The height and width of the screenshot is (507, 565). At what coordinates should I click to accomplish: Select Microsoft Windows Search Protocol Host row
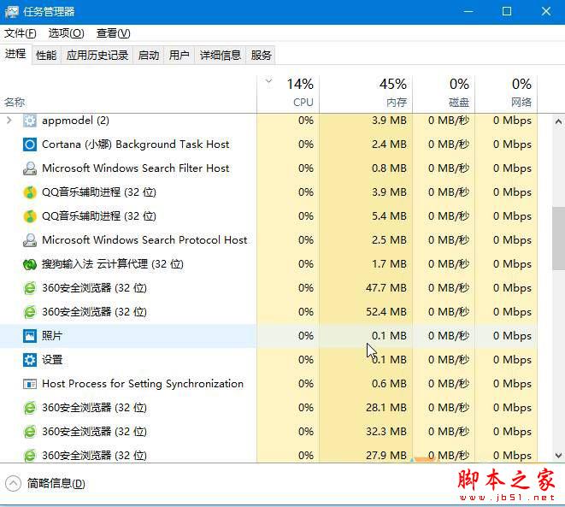[268, 240]
